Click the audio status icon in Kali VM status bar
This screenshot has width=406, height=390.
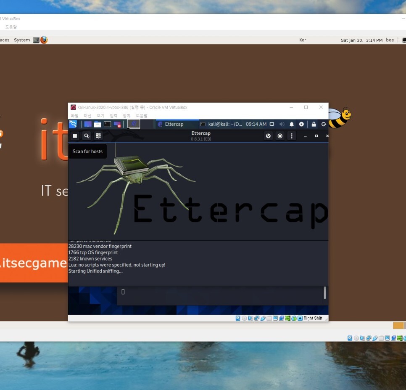(250, 318)
